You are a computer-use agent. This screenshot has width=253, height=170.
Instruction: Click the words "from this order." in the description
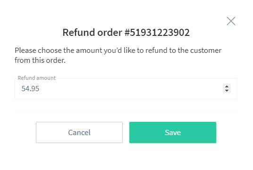[40, 60]
